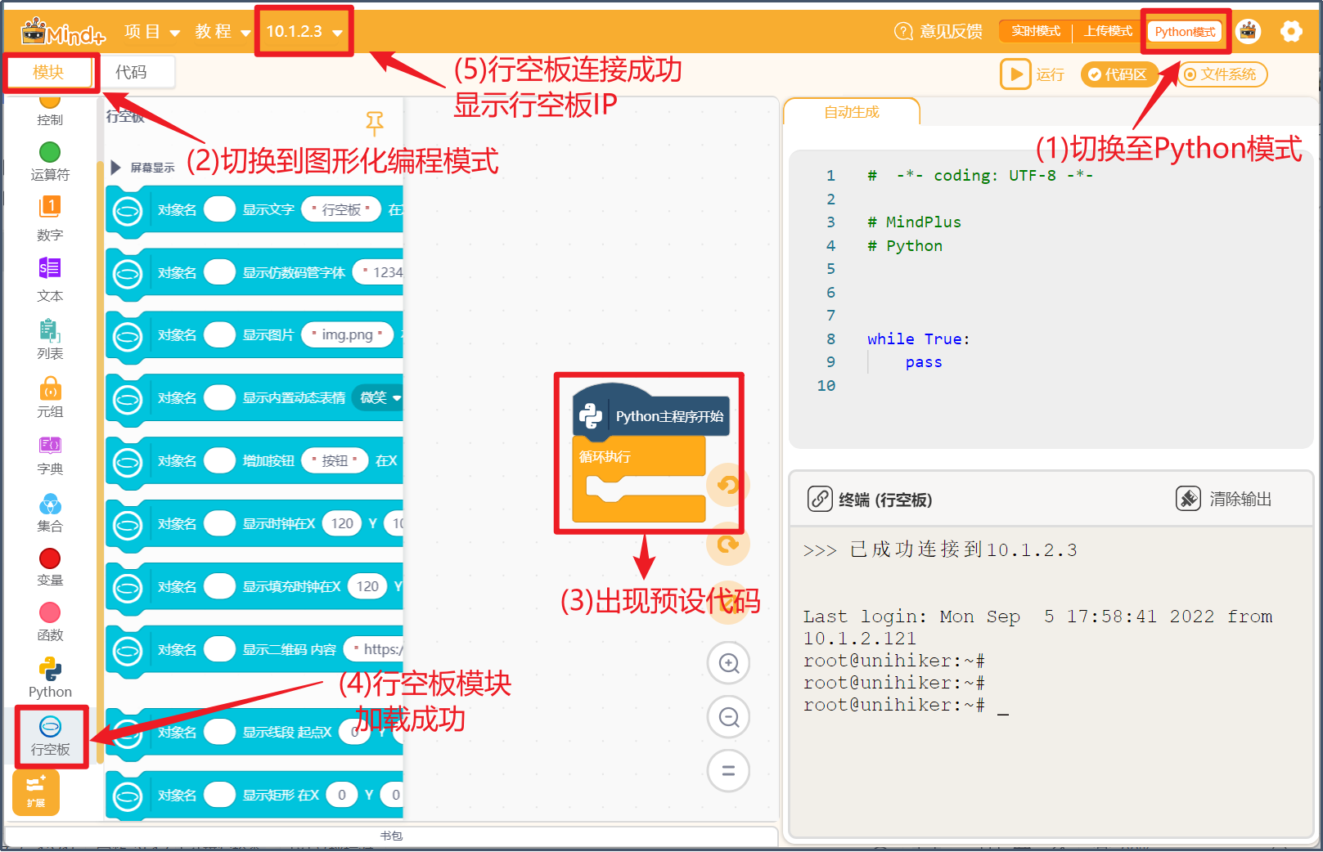This screenshot has width=1323, height=852.
Task: Click the terminal link icon
Action: point(820,498)
